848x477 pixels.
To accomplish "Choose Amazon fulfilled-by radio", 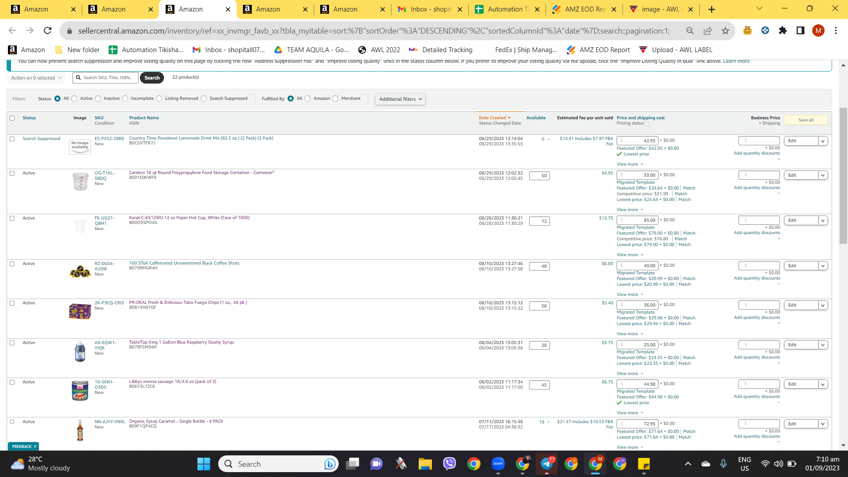I will click(308, 98).
